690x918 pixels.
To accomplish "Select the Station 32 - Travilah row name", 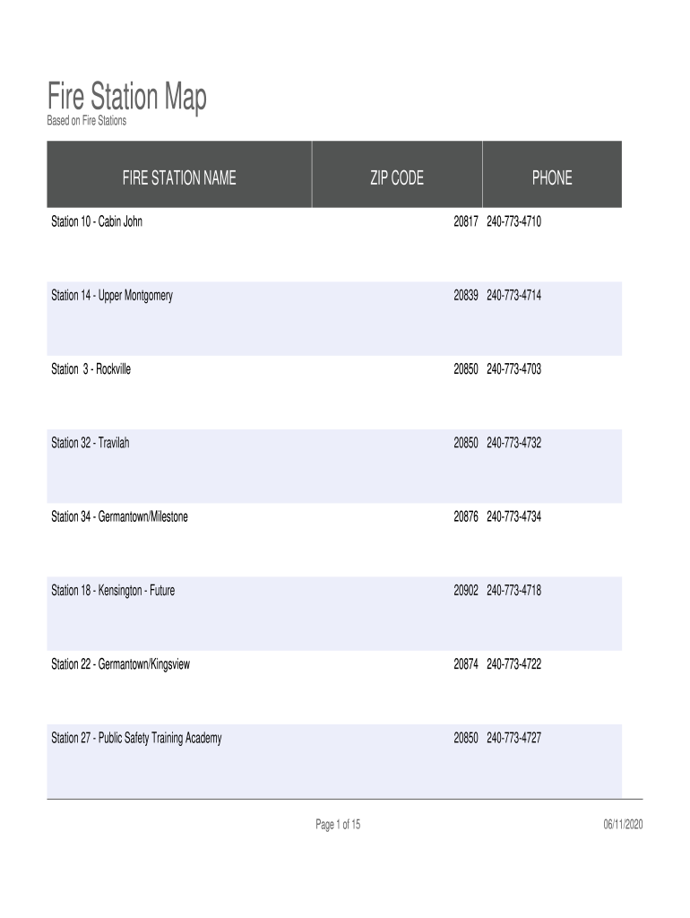I will [91, 443].
